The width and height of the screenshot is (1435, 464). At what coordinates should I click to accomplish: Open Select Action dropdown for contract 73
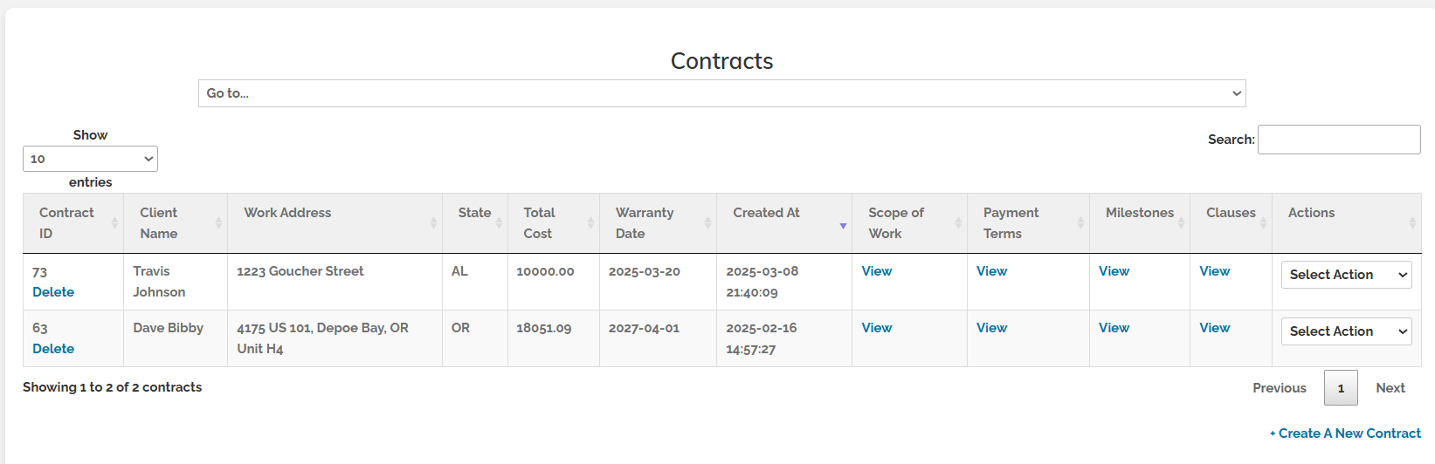1346,275
